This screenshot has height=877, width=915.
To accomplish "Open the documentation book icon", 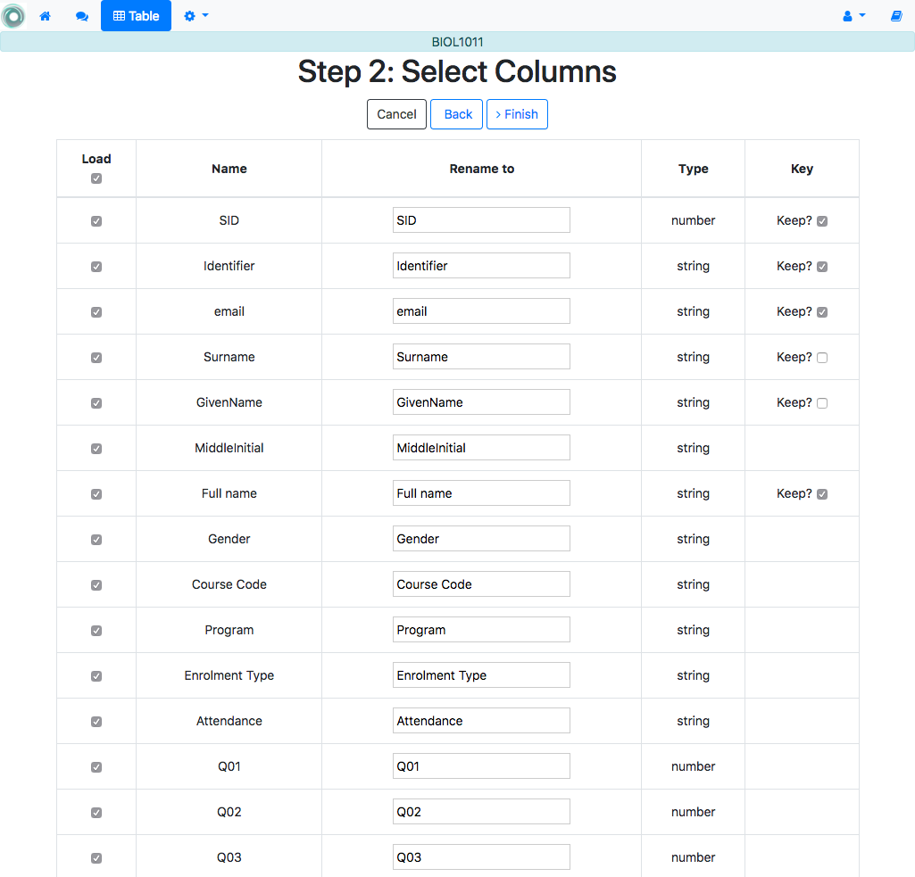I will tap(896, 16).
